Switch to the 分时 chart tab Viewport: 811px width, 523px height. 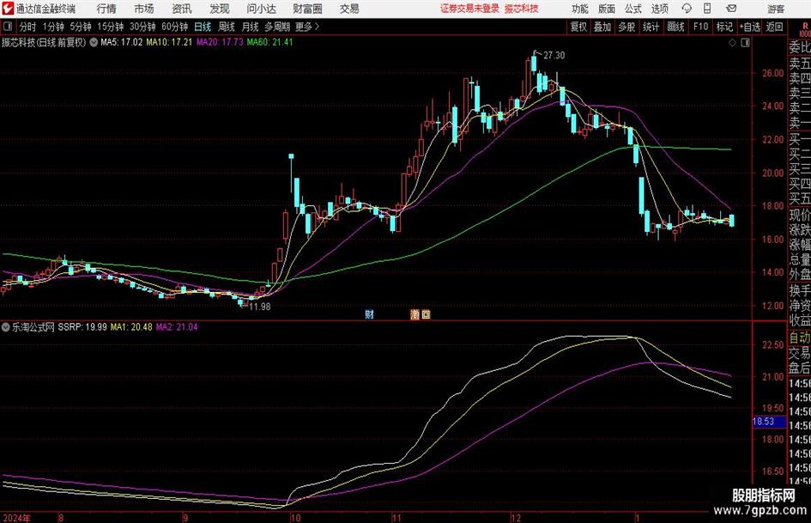pyautogui.click(x=28, y=27)
